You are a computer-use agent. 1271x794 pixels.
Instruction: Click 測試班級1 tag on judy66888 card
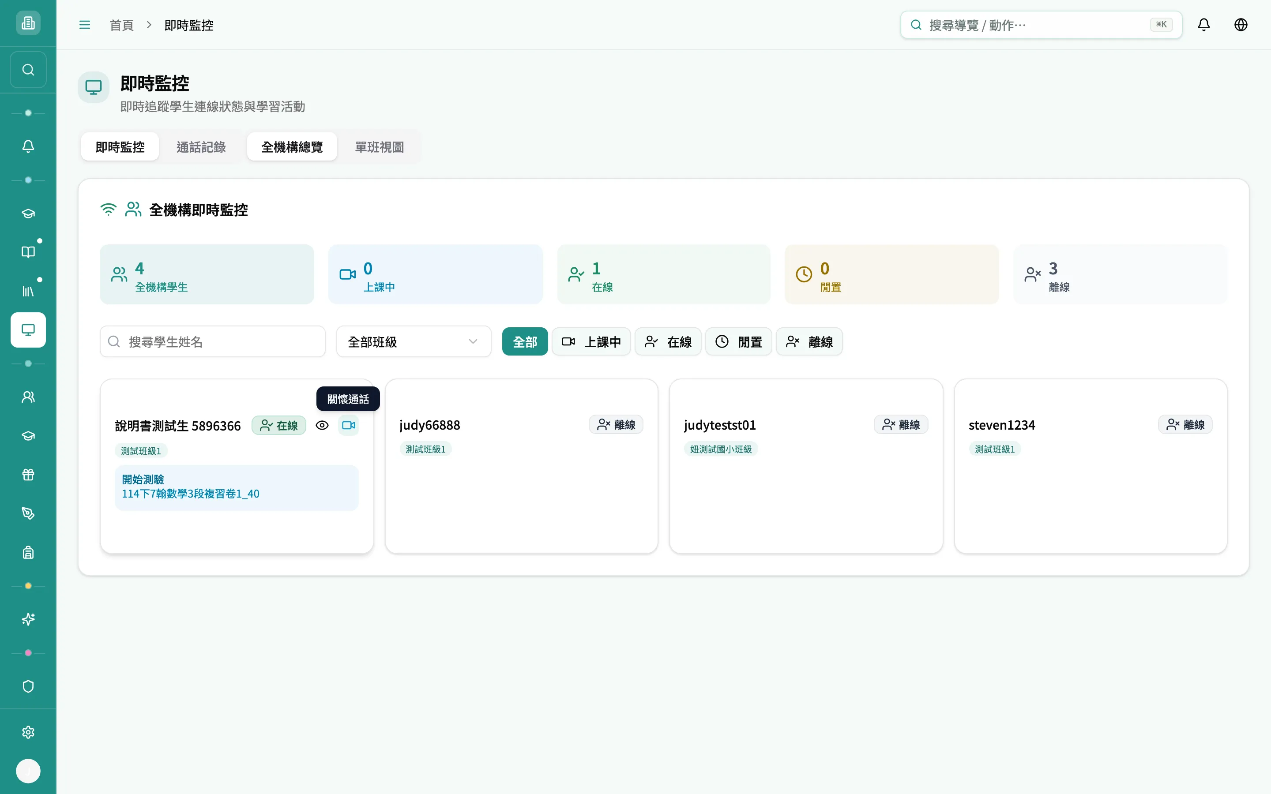(x=425, y=449)
